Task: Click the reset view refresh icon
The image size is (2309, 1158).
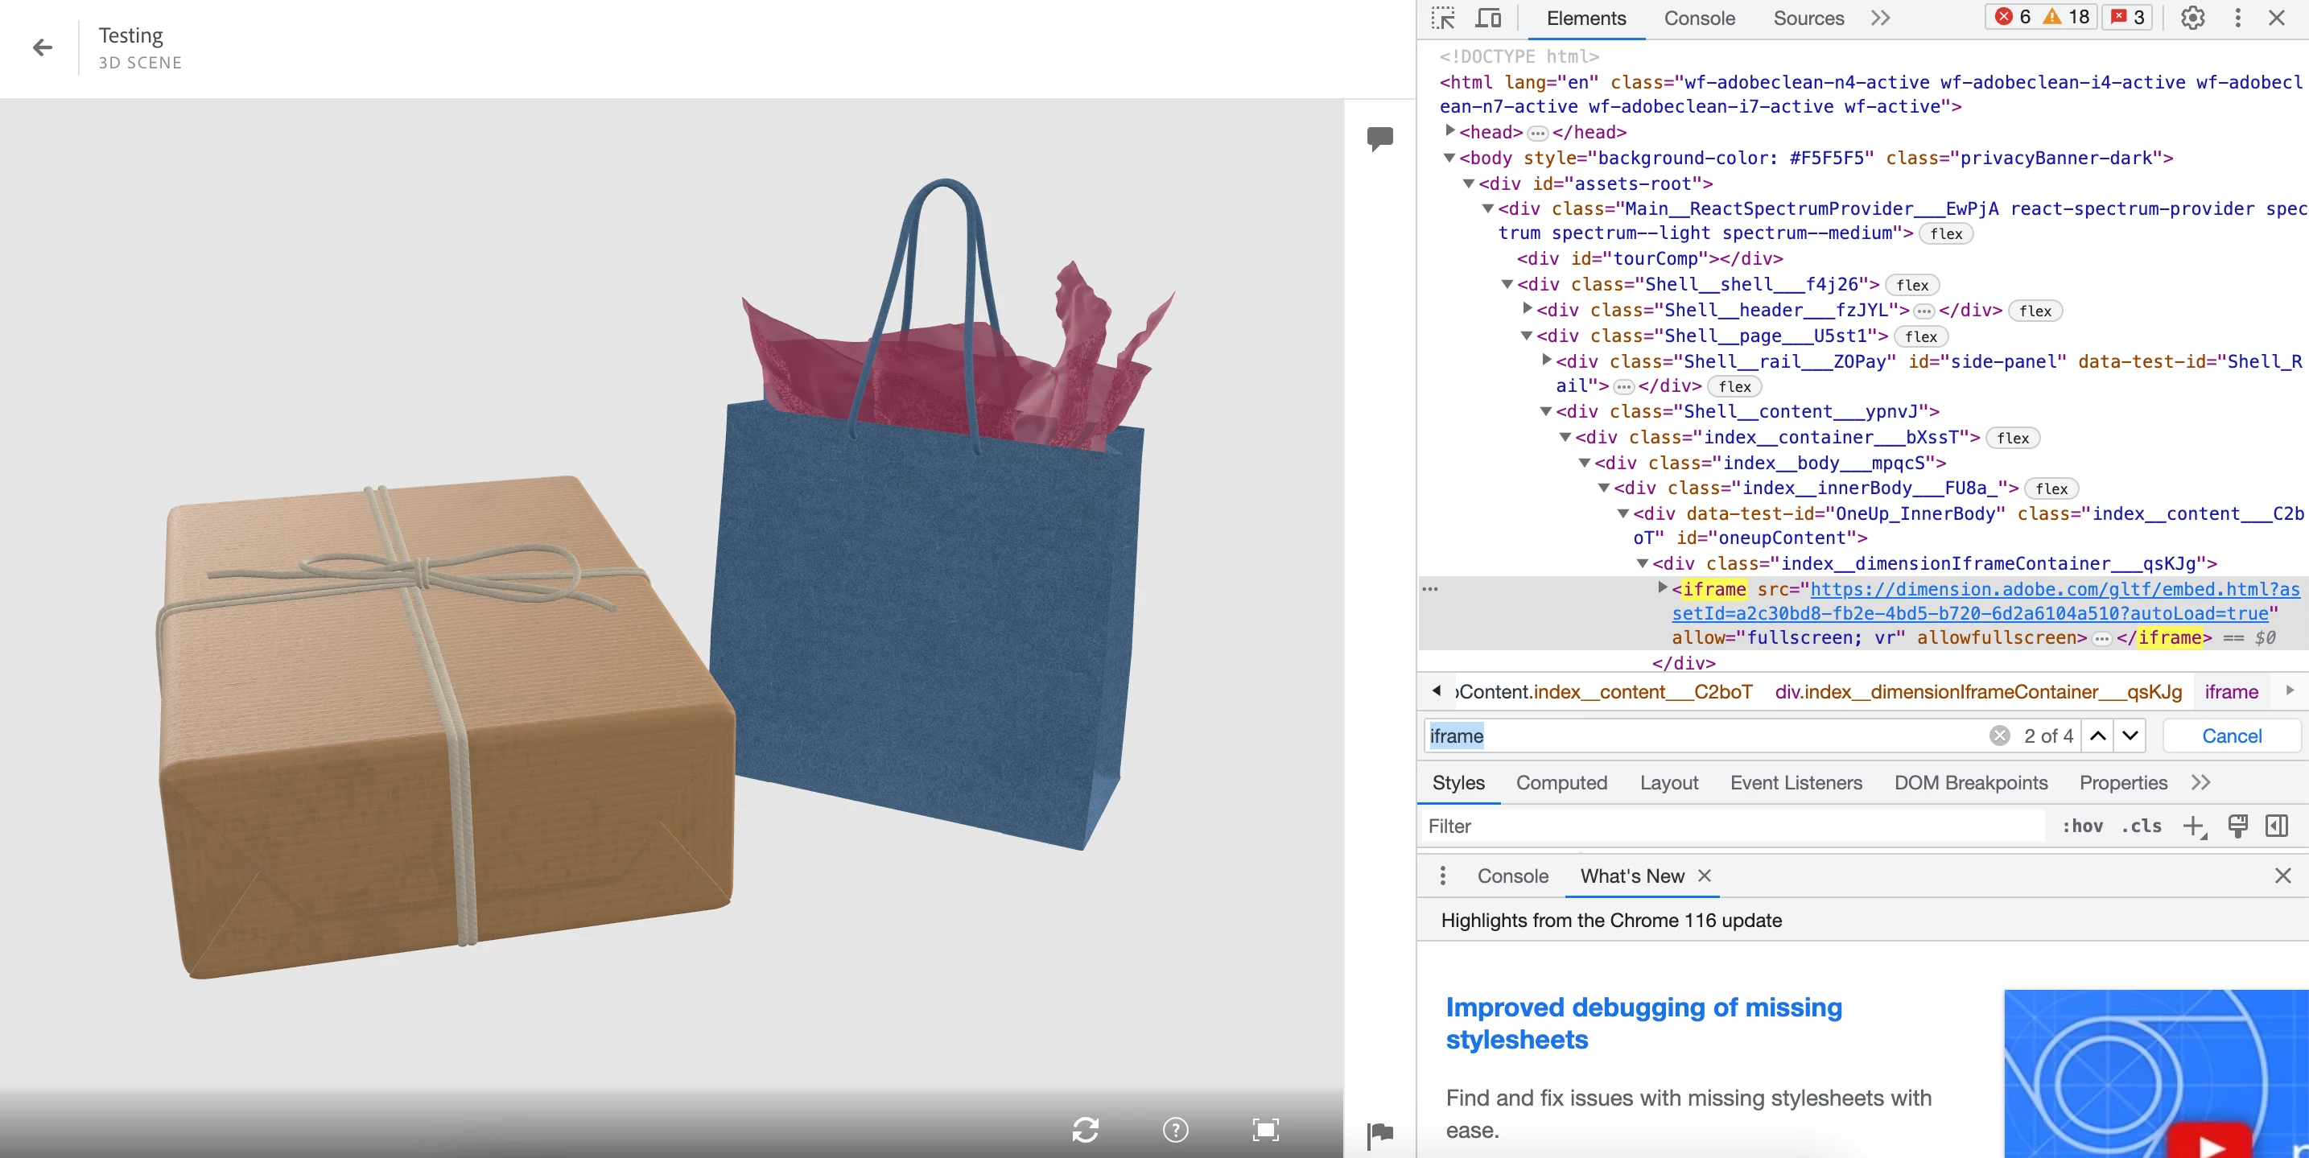Action: point(1085,1129)
